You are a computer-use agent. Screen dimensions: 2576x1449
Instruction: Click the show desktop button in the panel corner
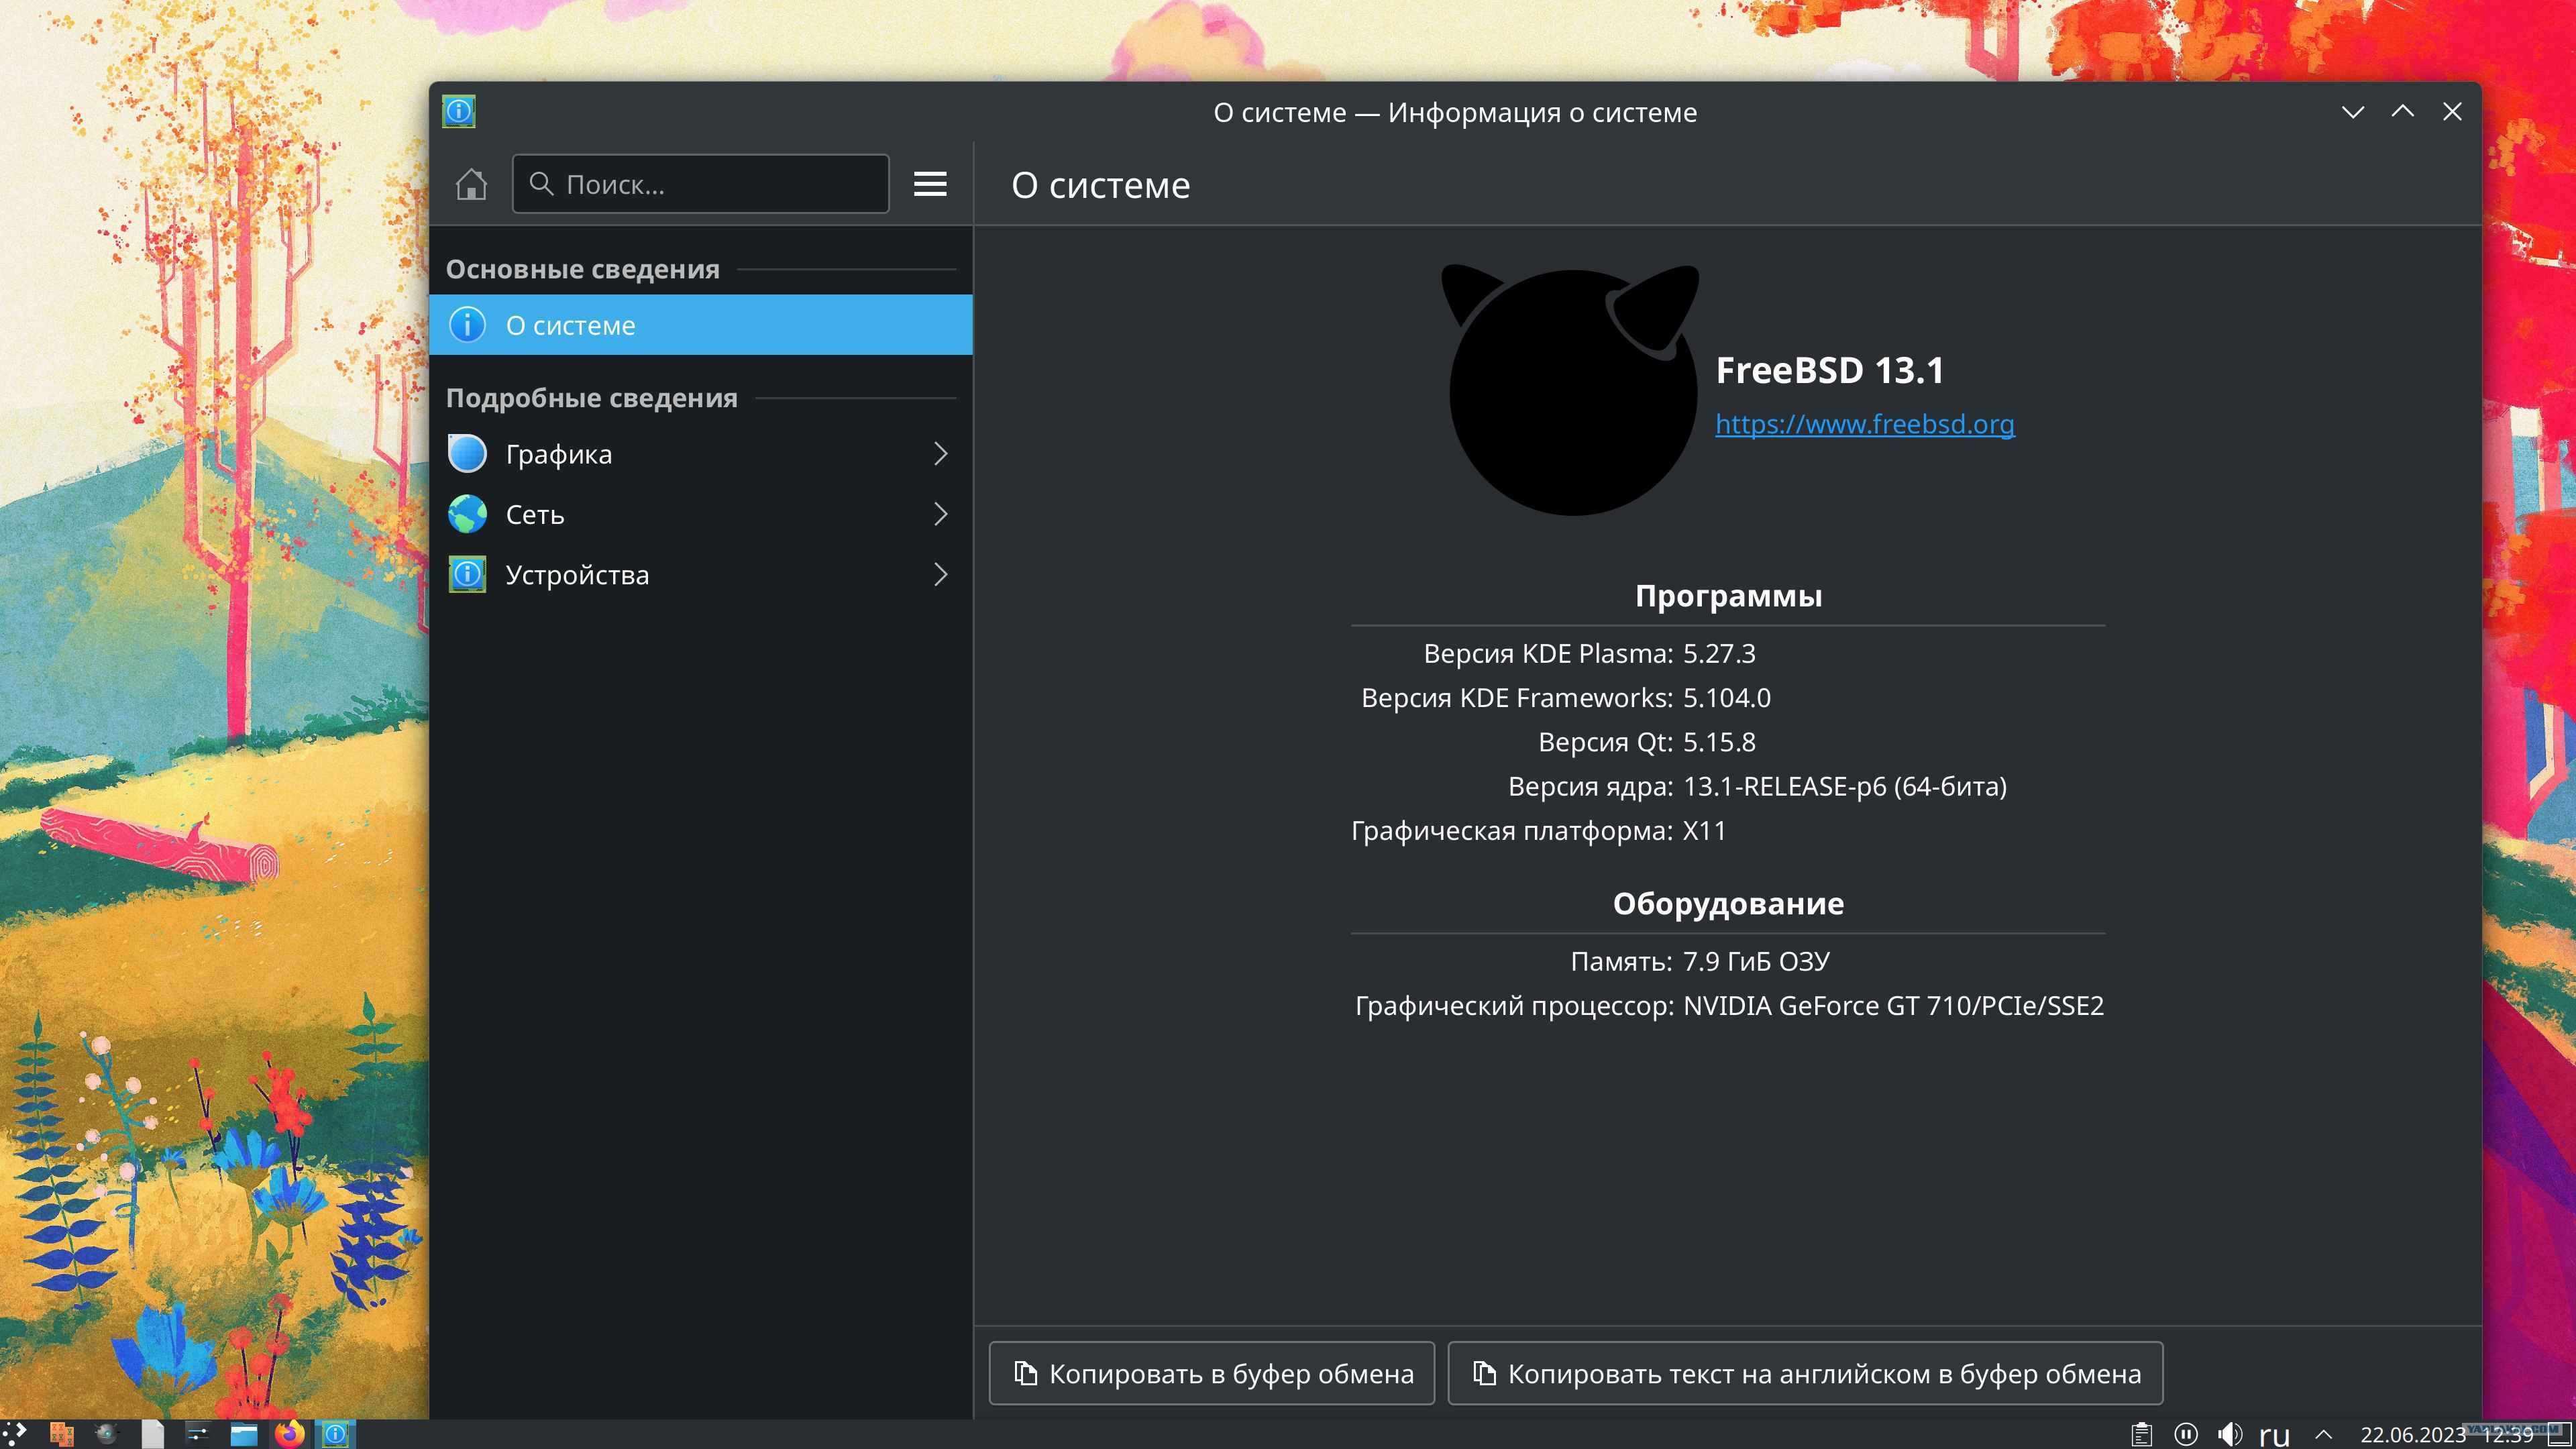click(x=2559, y=1435)
